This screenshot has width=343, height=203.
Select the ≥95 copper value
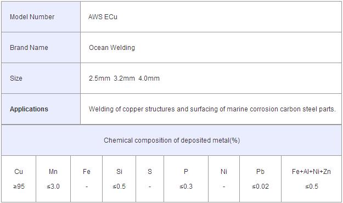coord(19,187)
